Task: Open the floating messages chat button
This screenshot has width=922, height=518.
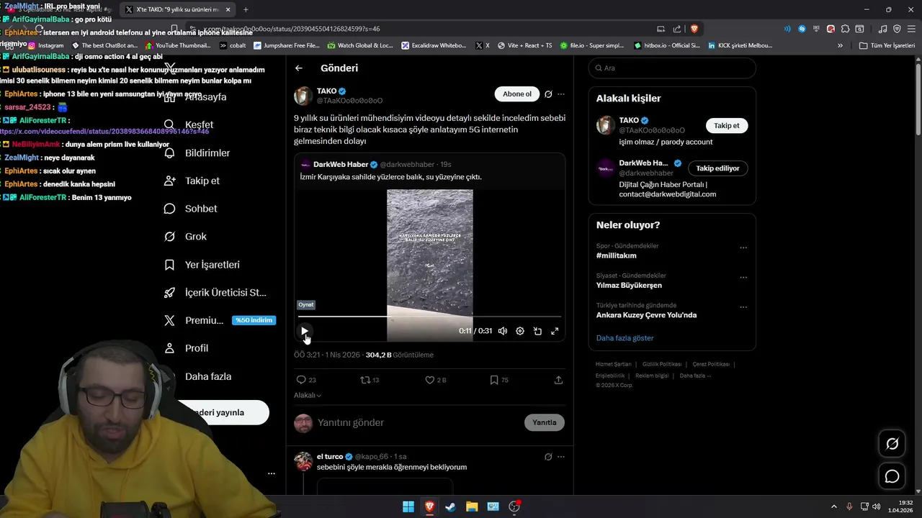Action: point(892,476)
